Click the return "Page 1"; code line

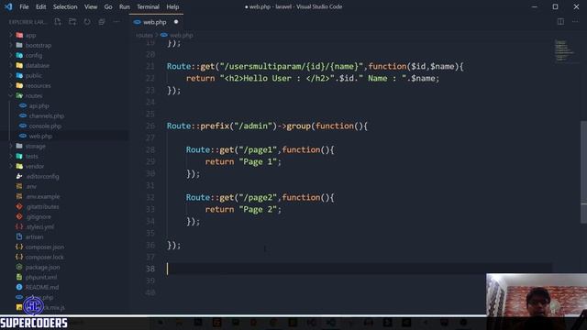pyautogui.click(x=243, y=161)
